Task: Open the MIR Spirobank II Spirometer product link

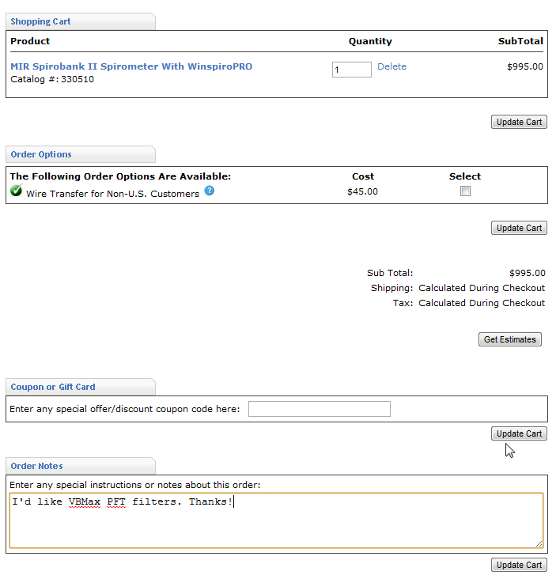Action: pyautogui.click(x=131, y=66)
